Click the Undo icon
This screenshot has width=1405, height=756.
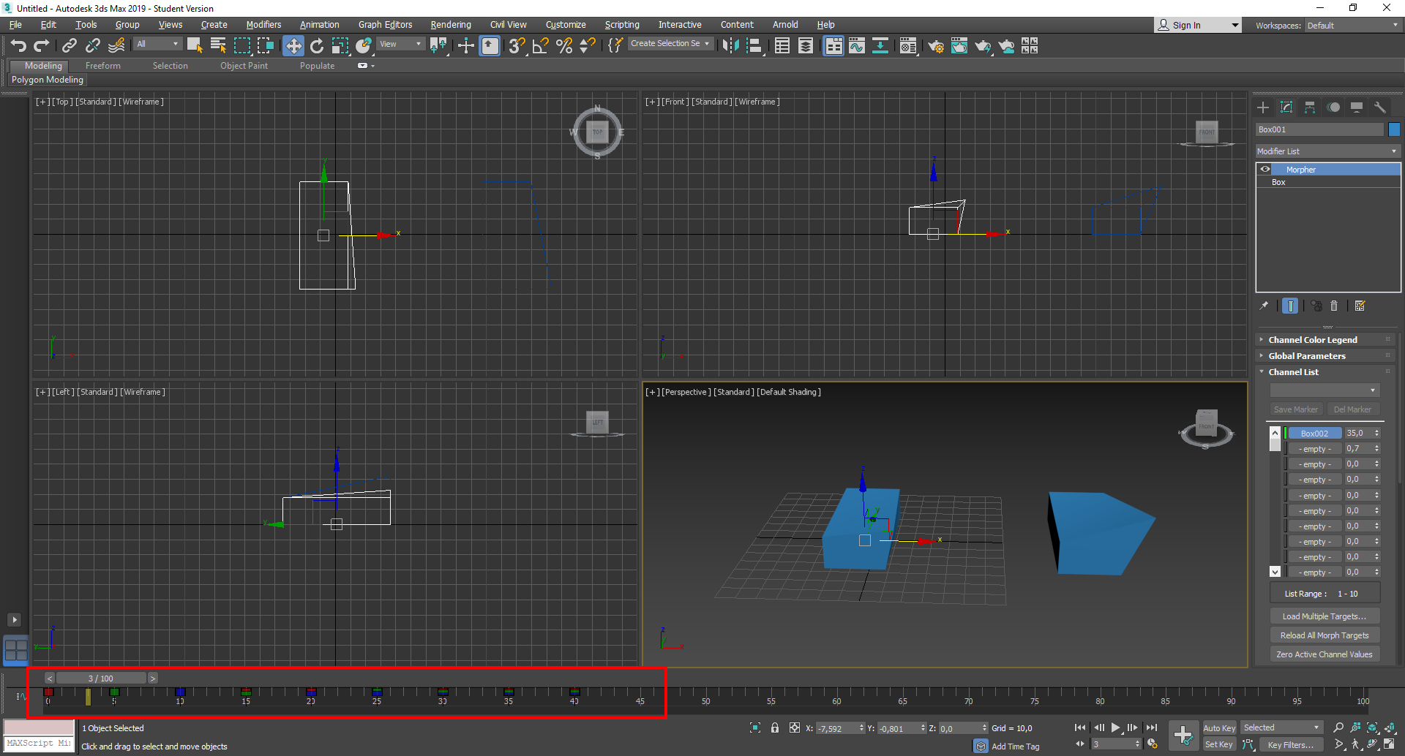point(18,45)
